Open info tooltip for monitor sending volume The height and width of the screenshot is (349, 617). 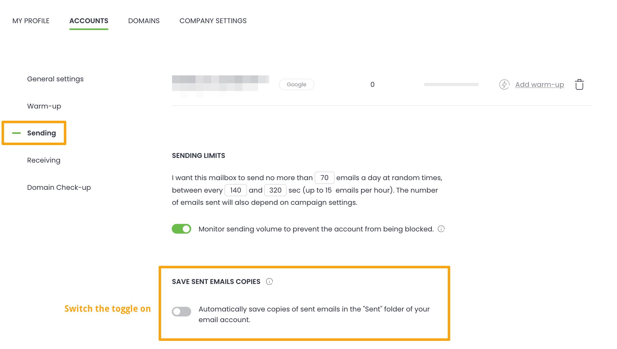coord(441,229)
